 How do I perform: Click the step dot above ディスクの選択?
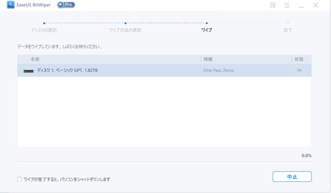coord(44,23)
